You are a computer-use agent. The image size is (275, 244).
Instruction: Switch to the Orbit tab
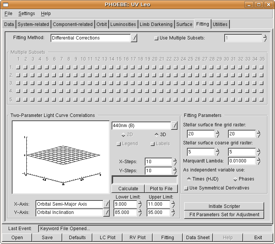102,24
